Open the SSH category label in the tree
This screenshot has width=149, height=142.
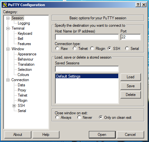21,106
